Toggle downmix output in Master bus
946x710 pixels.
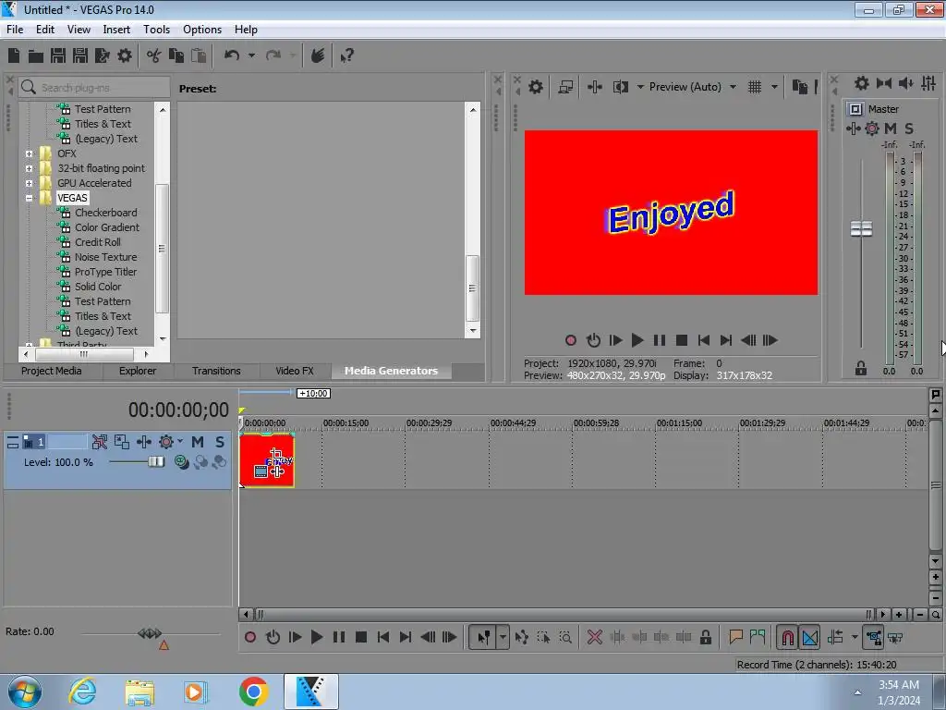[884, 83]
